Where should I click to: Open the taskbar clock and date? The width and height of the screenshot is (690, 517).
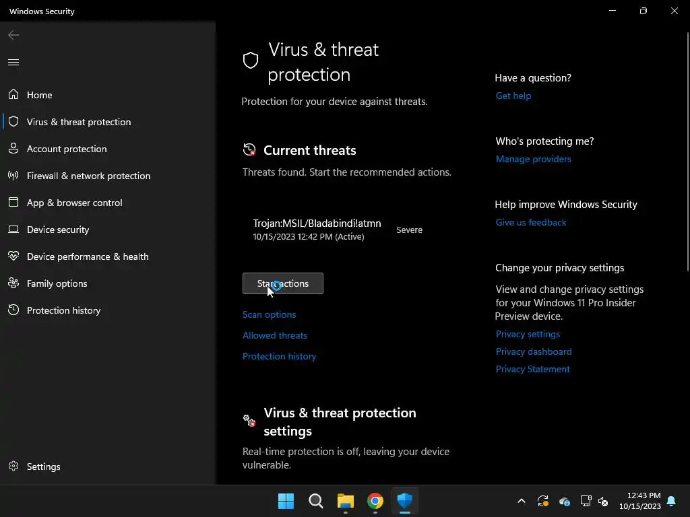[x=640, y=501]
